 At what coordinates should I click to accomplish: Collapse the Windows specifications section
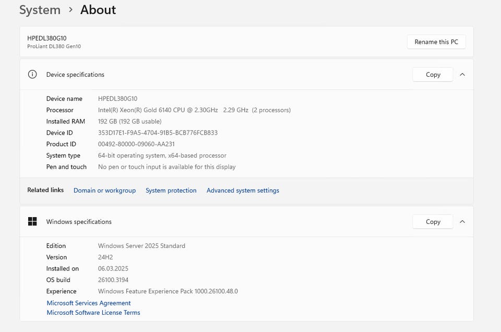[x=462, y=222]
